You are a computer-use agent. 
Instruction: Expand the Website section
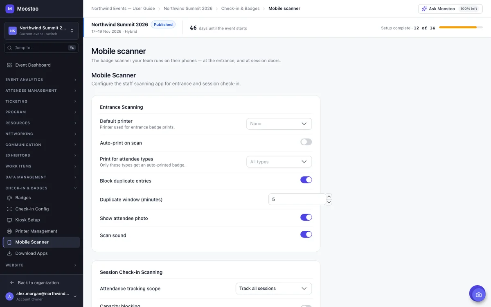point(41,265)
